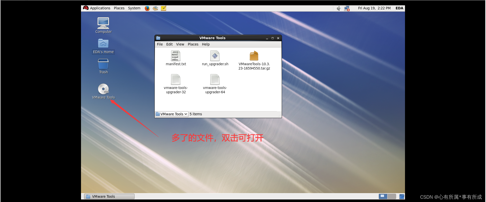Select run_upgrader.sh script icon
The height and width of the screenshot is (202, 486).
pyautogui.click(x=215, y=56)
